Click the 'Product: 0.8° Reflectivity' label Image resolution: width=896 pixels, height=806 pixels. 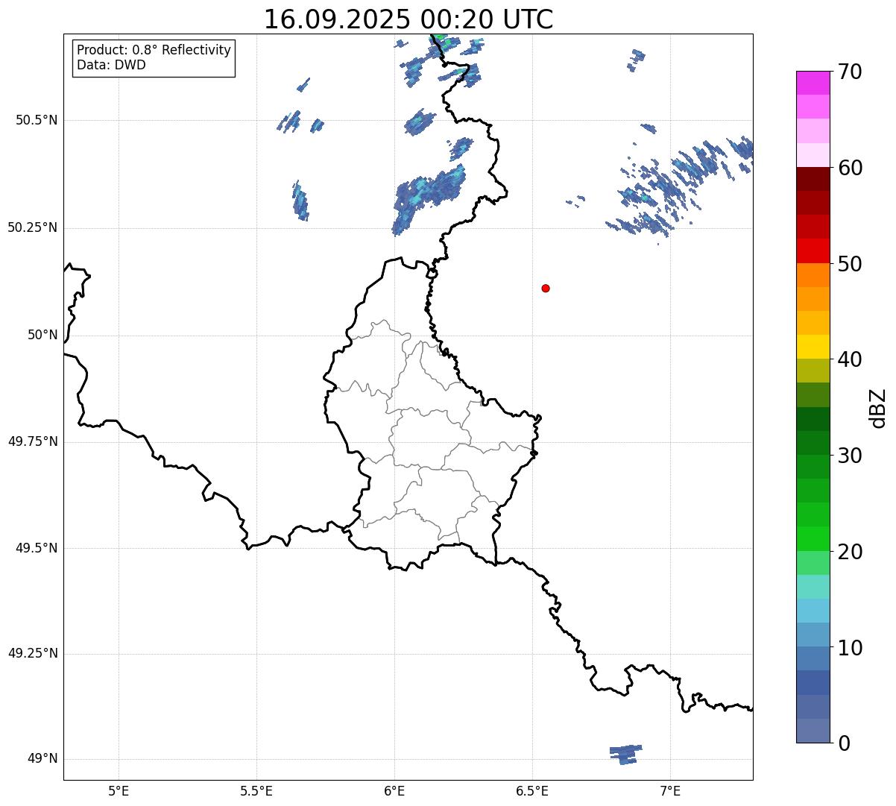click(x=154, y=50)
